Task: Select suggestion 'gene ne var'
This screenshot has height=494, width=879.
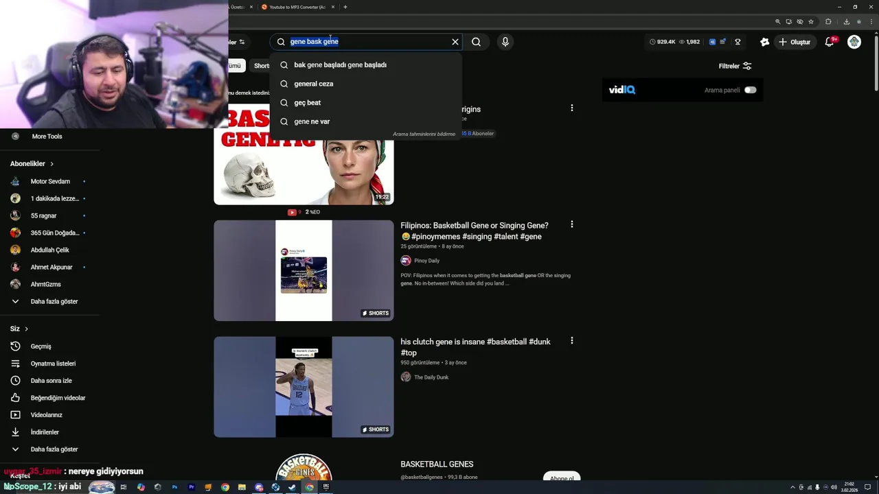Action: tap(366, 121)
